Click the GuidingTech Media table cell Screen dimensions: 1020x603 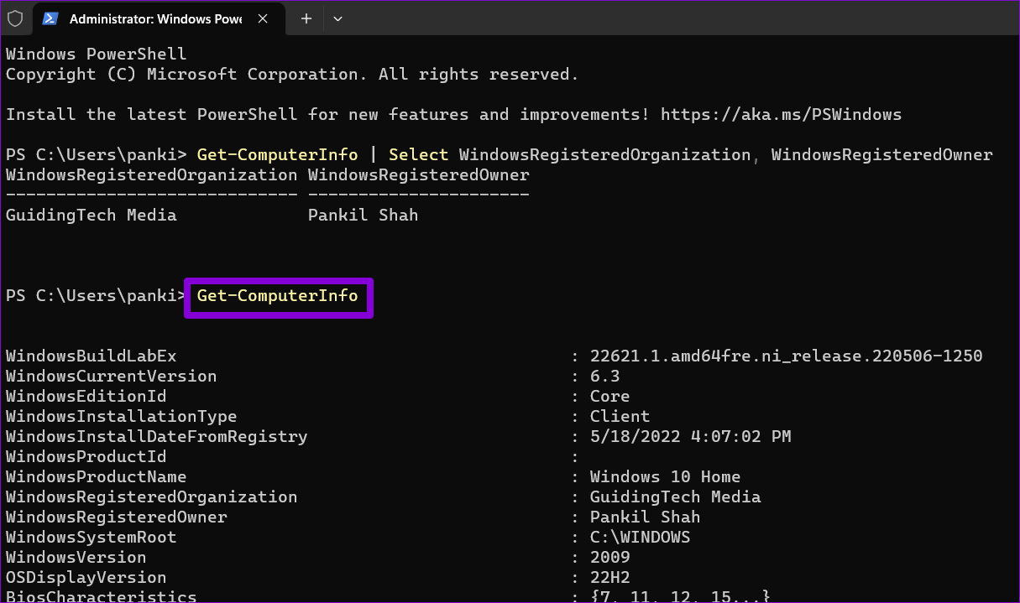[x=91, y=215]
